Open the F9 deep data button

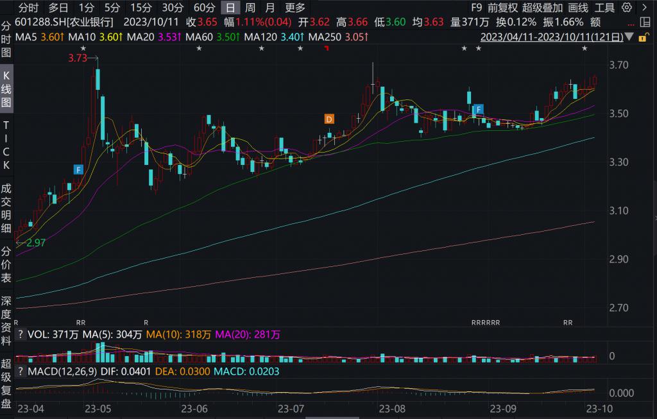477,8
